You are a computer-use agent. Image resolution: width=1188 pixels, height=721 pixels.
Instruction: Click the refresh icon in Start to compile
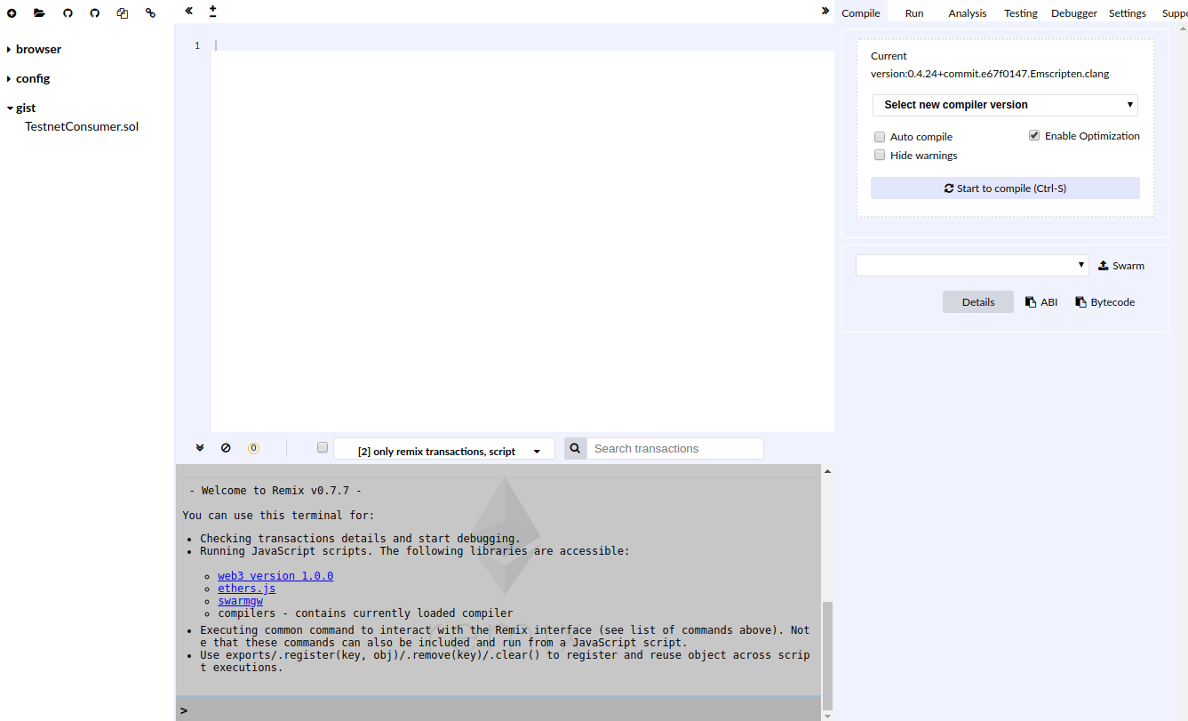949,188
